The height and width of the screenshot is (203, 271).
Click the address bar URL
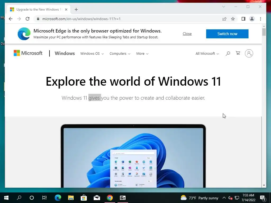(x=81, y=19)
